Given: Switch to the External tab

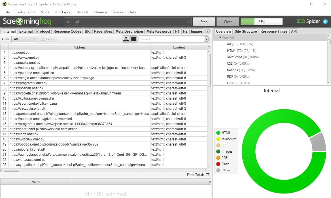Looking at the screenshot, I should 26,31.
